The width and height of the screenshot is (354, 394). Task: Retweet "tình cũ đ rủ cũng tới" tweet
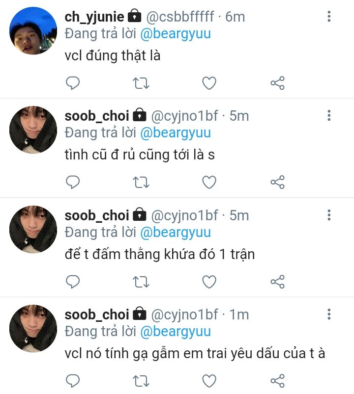point(141,183)
